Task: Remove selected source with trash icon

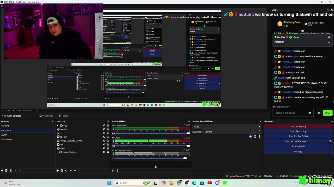Action: pos(62,171)
